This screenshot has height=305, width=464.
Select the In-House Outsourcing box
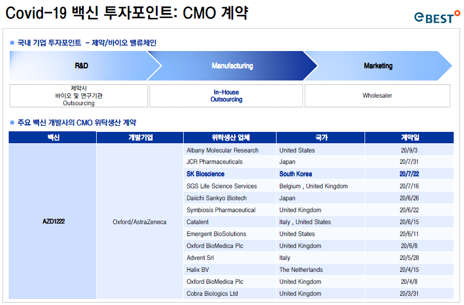pyautogui.click(x=227, y=96)
